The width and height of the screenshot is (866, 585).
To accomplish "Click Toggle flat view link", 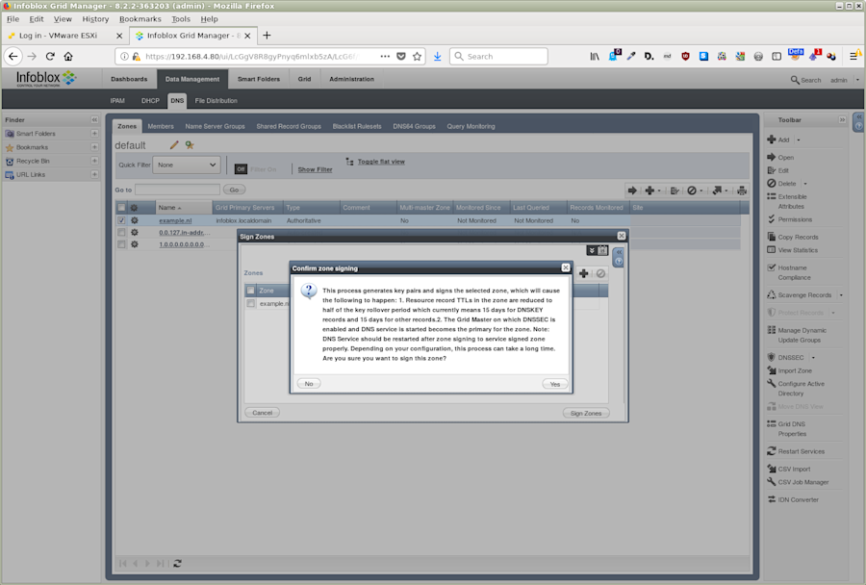I will pyautogui.click(x=381, y=162).
